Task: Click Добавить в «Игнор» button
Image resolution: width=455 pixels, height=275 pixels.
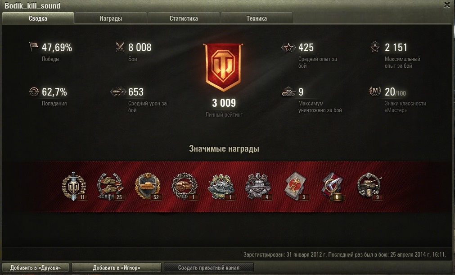Action: click(117, 267)
